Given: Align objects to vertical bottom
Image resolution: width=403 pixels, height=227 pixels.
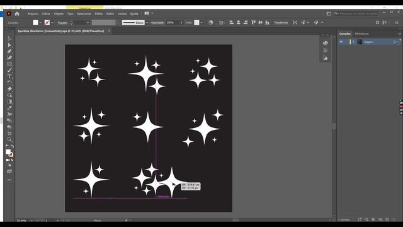Looking at the screenshot, I should (x=267, y=23).
